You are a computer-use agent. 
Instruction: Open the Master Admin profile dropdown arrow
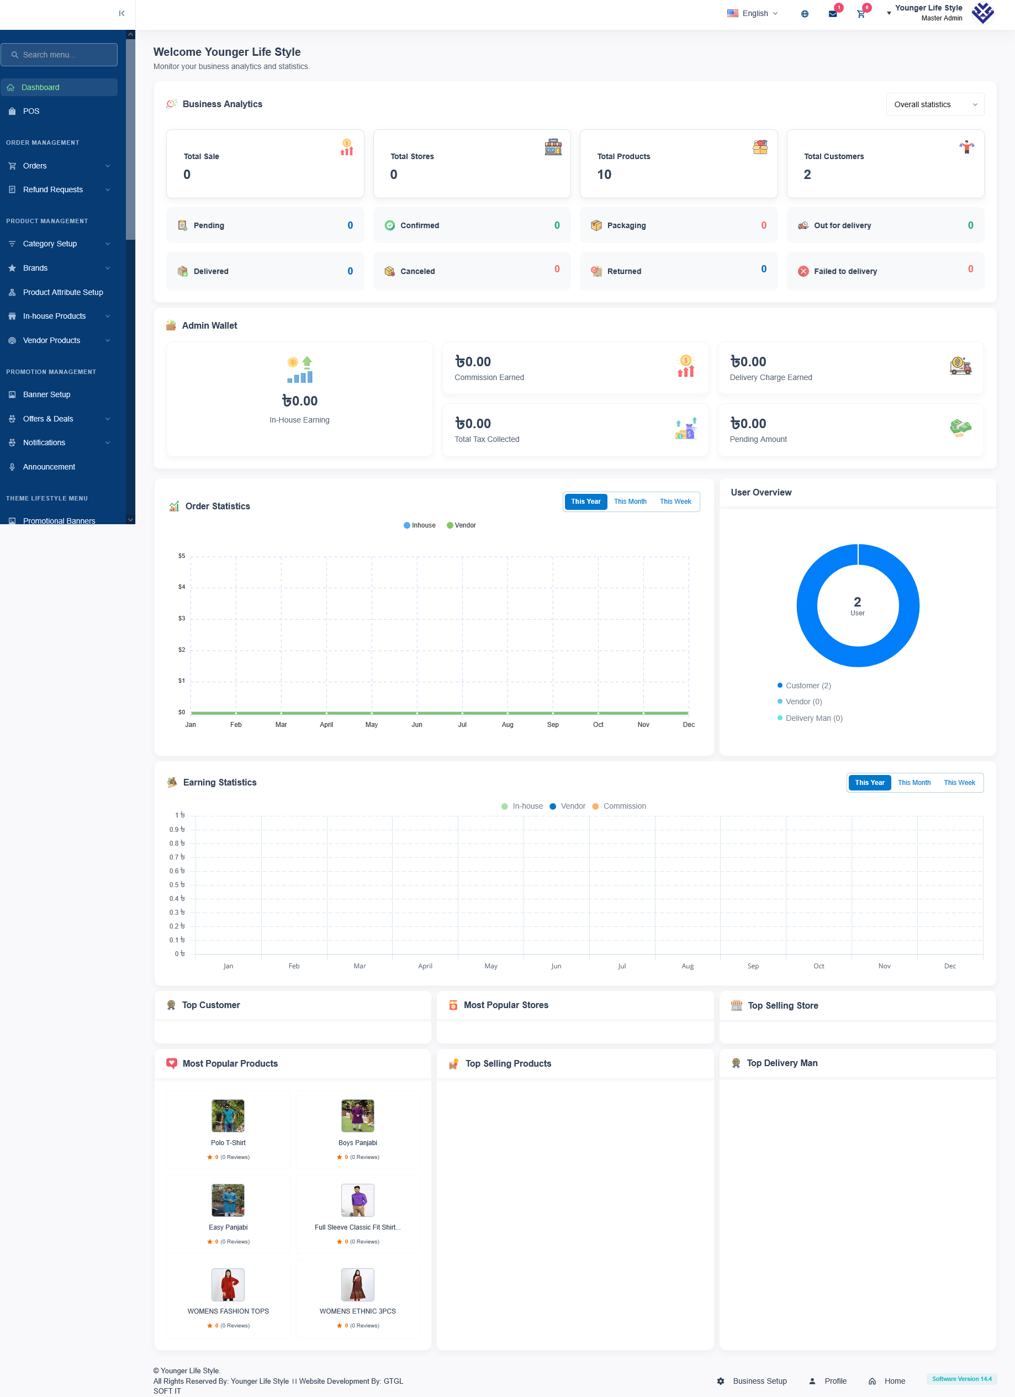click(889, 13)
